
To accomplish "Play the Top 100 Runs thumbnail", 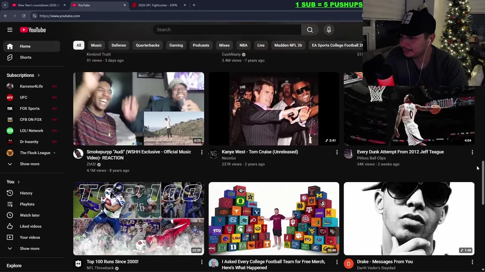I will click(x=139, y=218).
